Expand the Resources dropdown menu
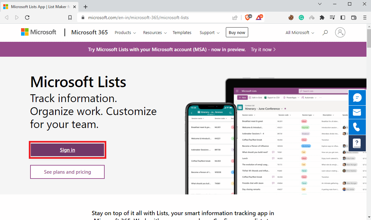This screenshot has width=371, height=220. click(155, 33)
